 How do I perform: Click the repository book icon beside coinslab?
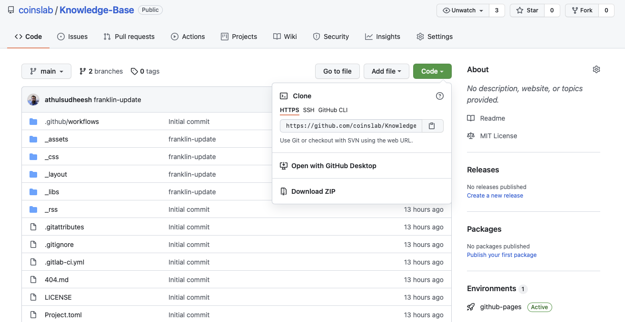pos(11,10)
